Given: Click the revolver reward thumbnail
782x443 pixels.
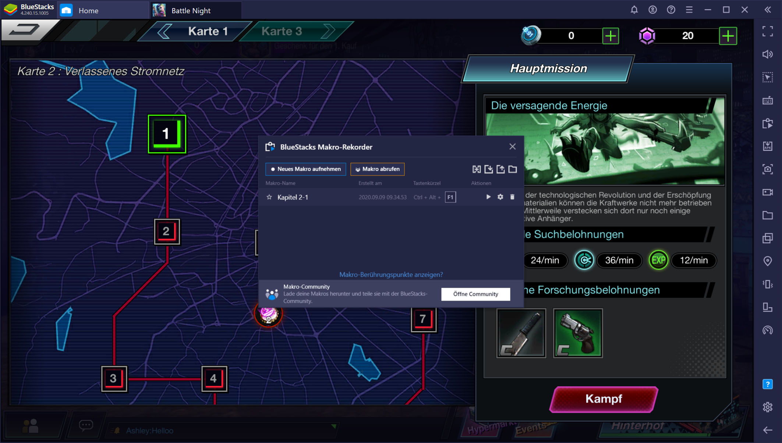Looking at the screenshot, I should 578,333.
